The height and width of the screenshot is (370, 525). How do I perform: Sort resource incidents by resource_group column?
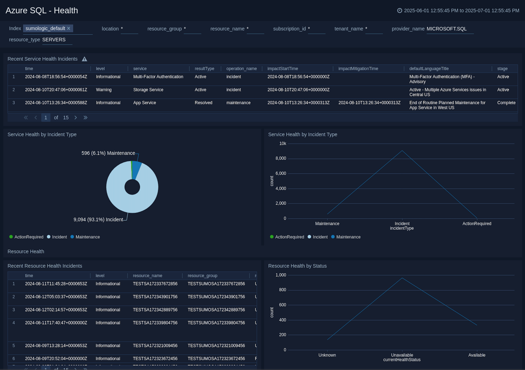pos(202,276)
